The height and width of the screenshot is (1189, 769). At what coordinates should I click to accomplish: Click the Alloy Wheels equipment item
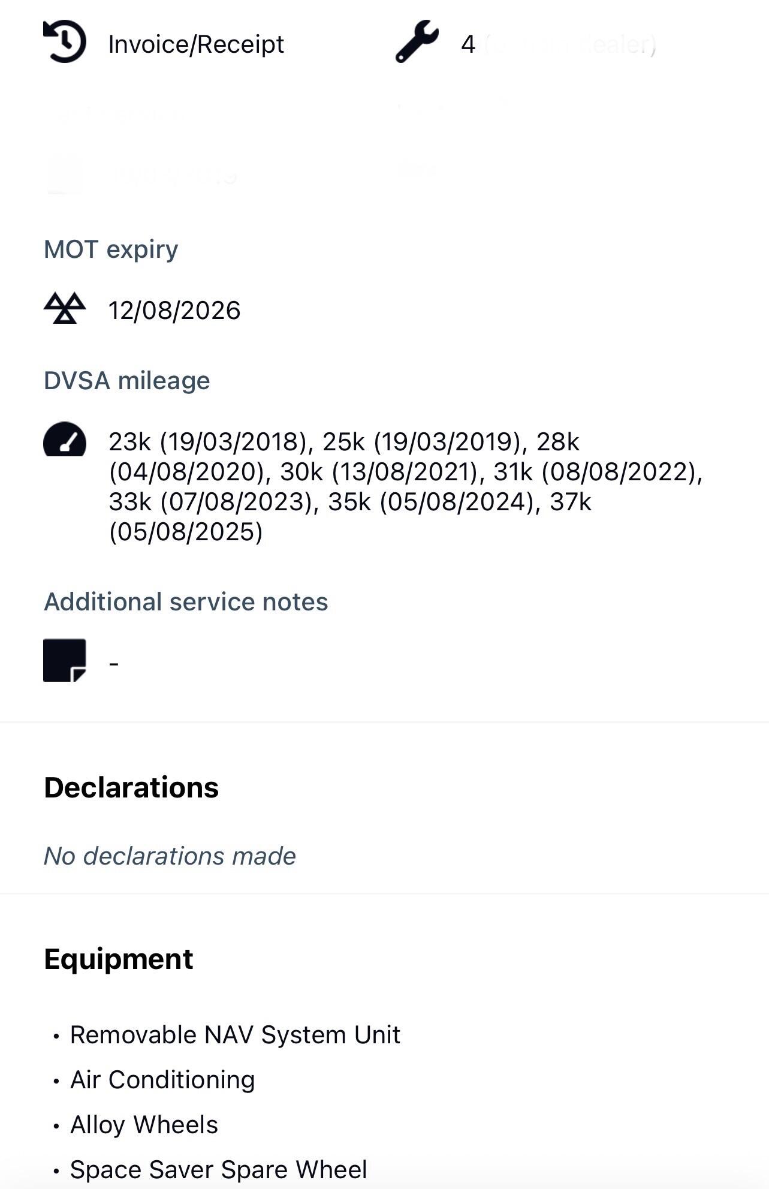(144, 1125)
